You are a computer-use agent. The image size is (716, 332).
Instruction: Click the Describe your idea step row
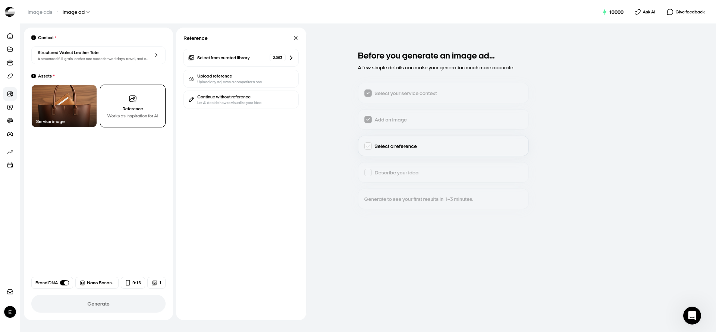click(x=443, y=173)
